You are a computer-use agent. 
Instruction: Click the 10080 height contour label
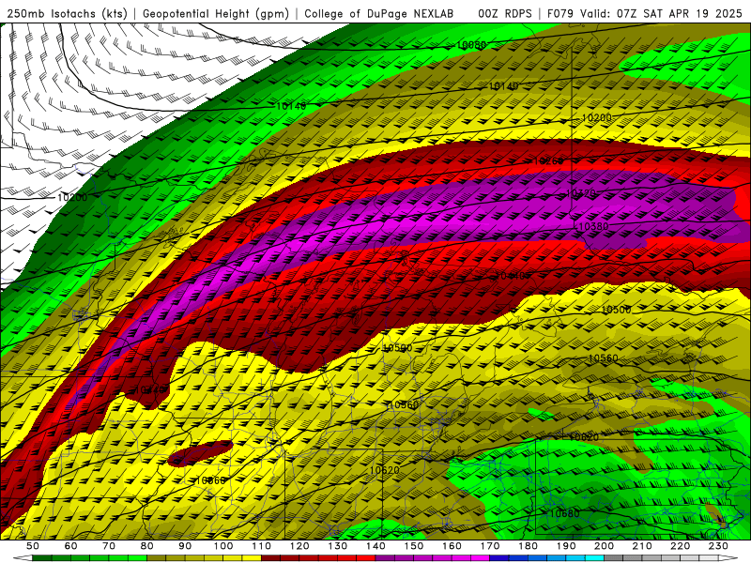click(x=472, y=45)
